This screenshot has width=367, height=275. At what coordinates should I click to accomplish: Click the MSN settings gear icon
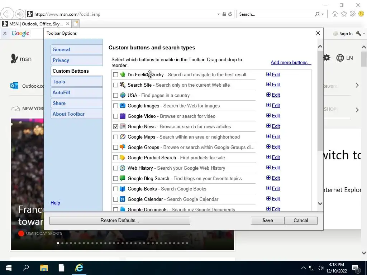pyautogui.click(x=327, y=58)
